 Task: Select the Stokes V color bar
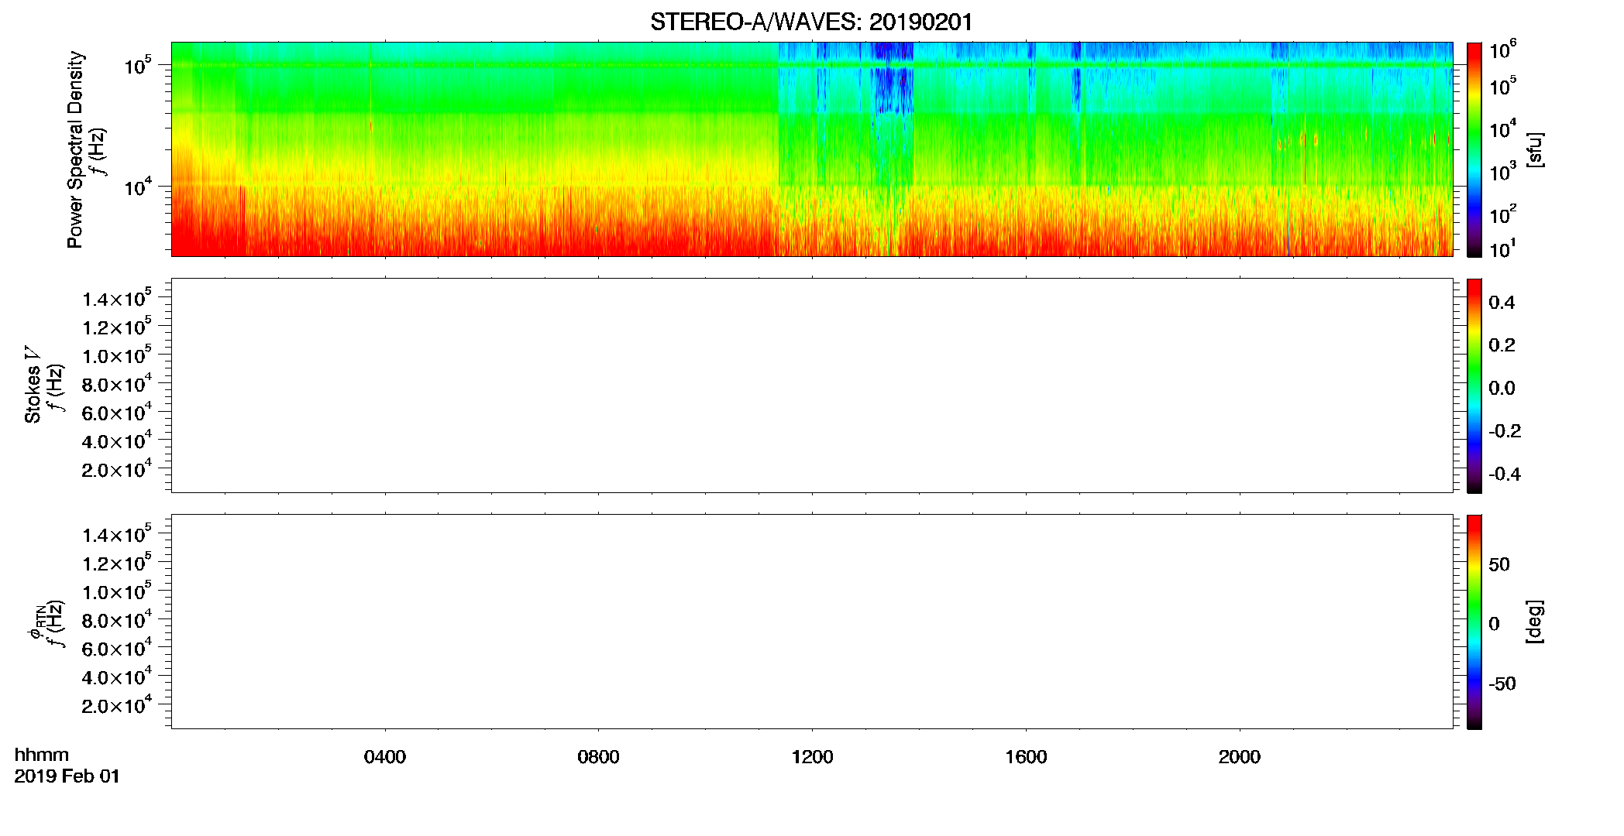coord(1474,385)
